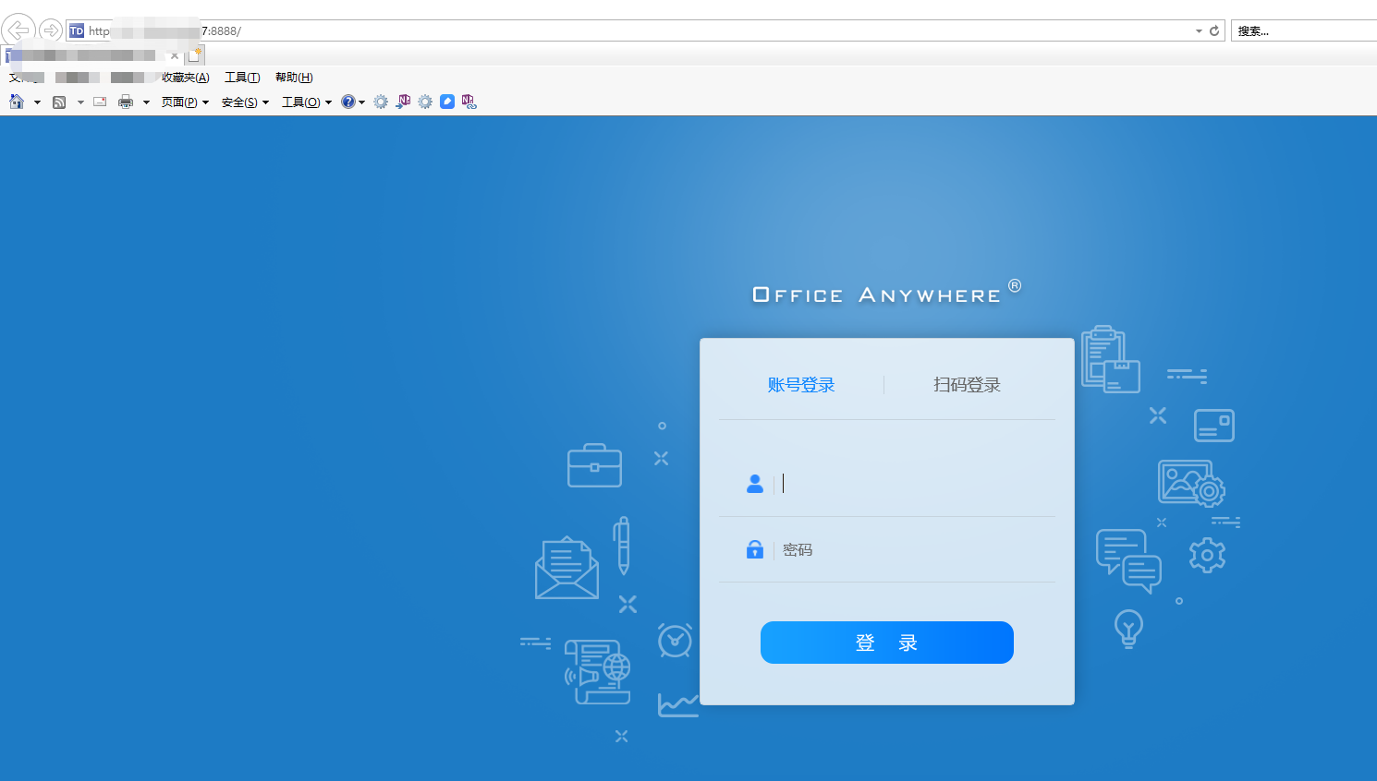Close the current browser tab
The height and width of the screenshot is (781, 1377).
pos(175,55)
